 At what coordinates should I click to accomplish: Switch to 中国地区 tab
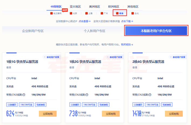pyautogui.click(x=56, y=6)
